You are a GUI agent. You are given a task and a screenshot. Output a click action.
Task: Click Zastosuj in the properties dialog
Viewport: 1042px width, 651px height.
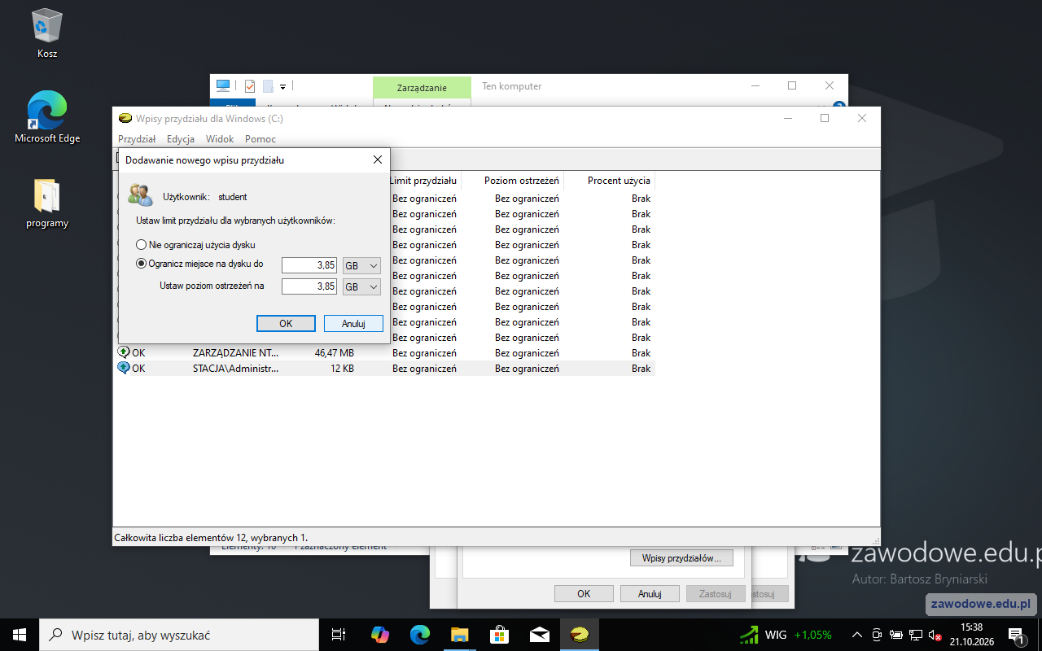point(716,594)
